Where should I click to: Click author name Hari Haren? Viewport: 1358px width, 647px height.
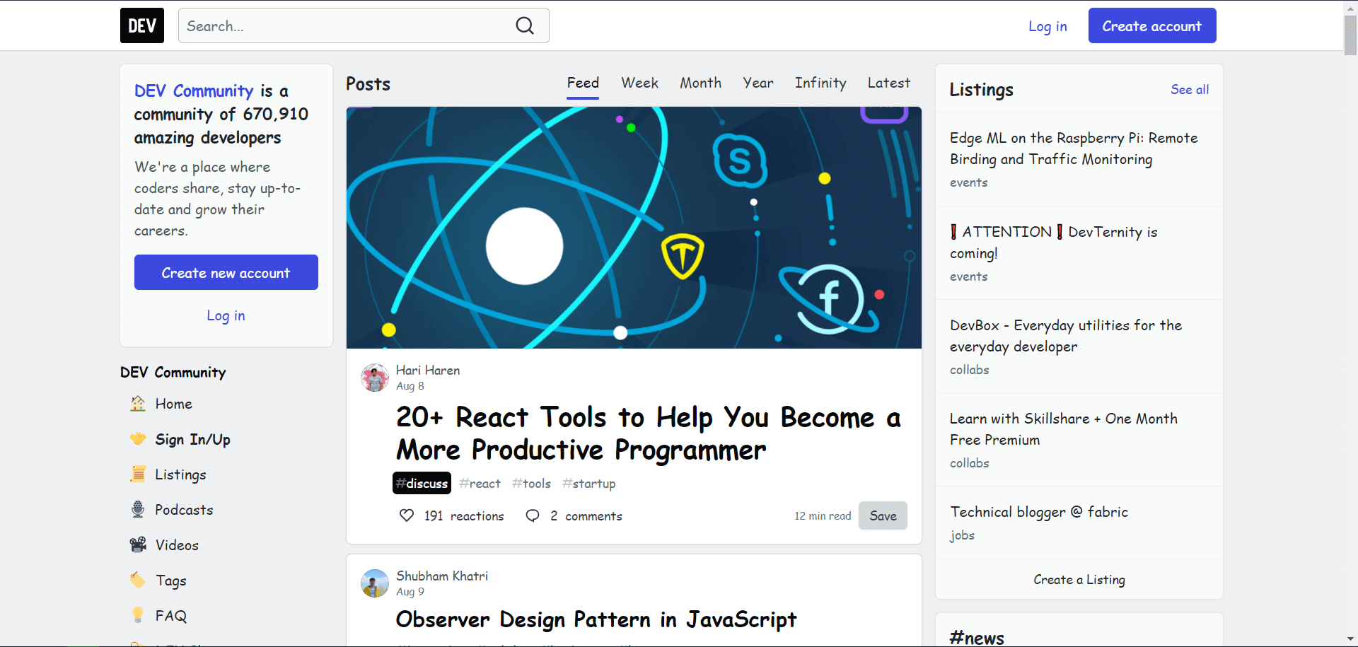[x=428, y=370]
